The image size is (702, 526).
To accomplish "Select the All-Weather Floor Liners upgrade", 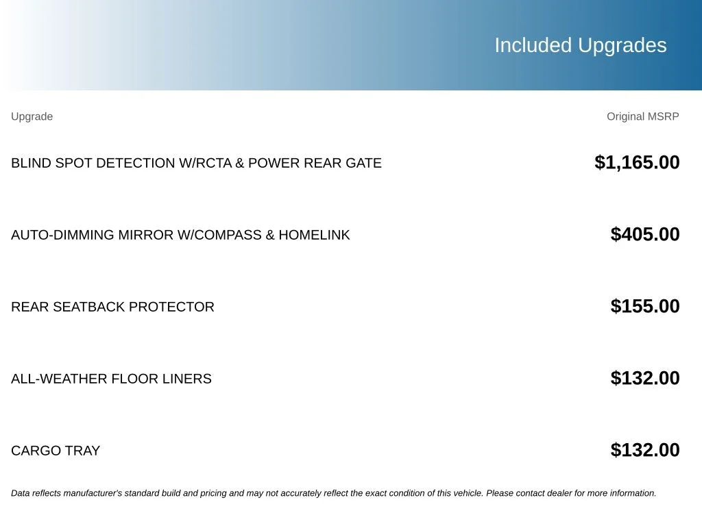I will (x=111, y=379).
